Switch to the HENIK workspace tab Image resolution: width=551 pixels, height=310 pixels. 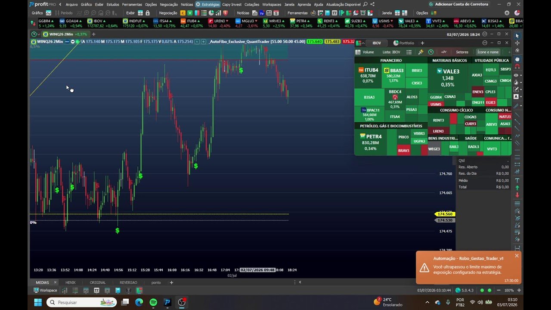[70, 282]
